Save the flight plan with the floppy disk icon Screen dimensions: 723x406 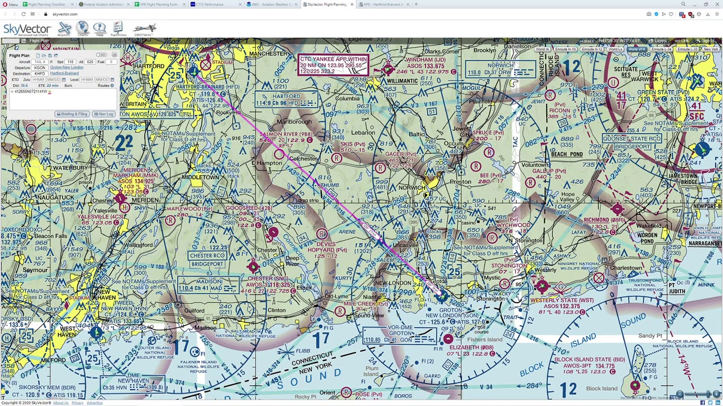[50, 55]
